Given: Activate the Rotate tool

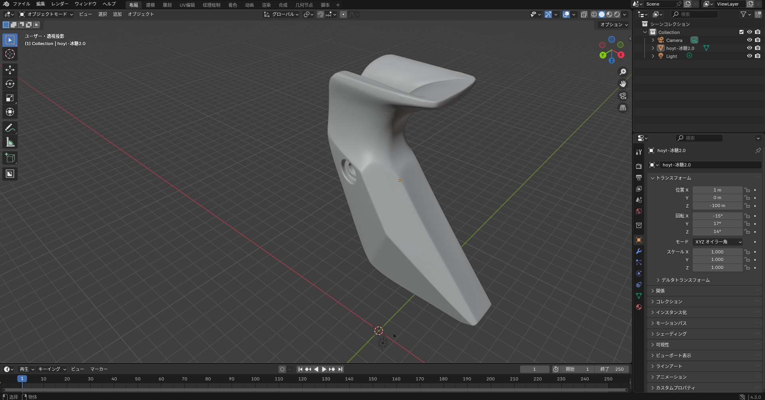Looking at the screenshot, I should [x=10, y=84].
